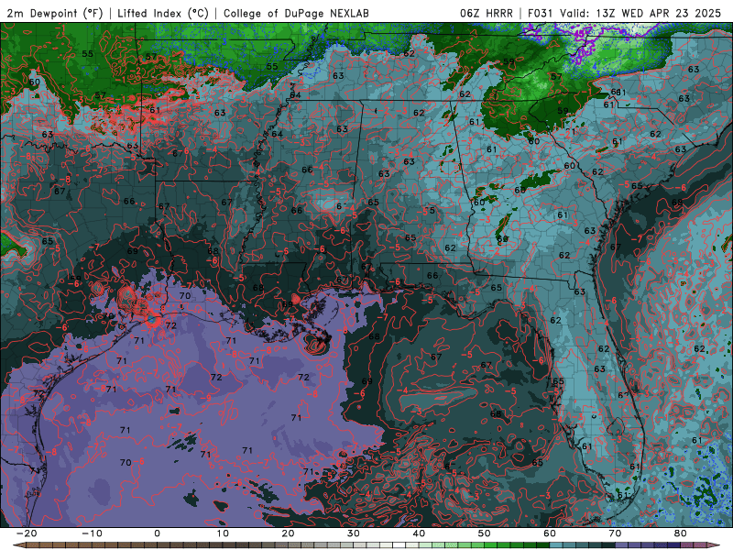
Task: Pick the brown swatch under -20 on colorbar
Action: pyautogui.click(x=33, y=545)
